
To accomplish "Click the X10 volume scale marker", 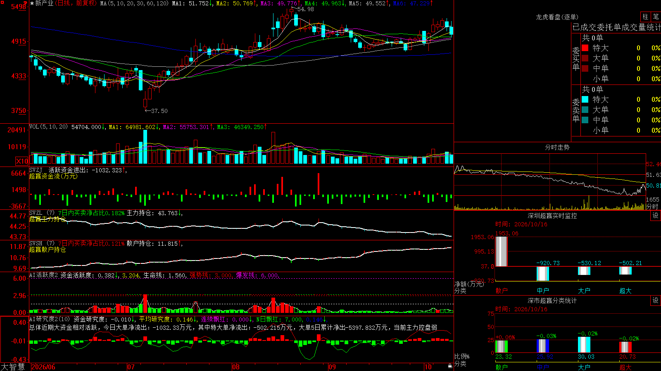I will coord(22,161).
